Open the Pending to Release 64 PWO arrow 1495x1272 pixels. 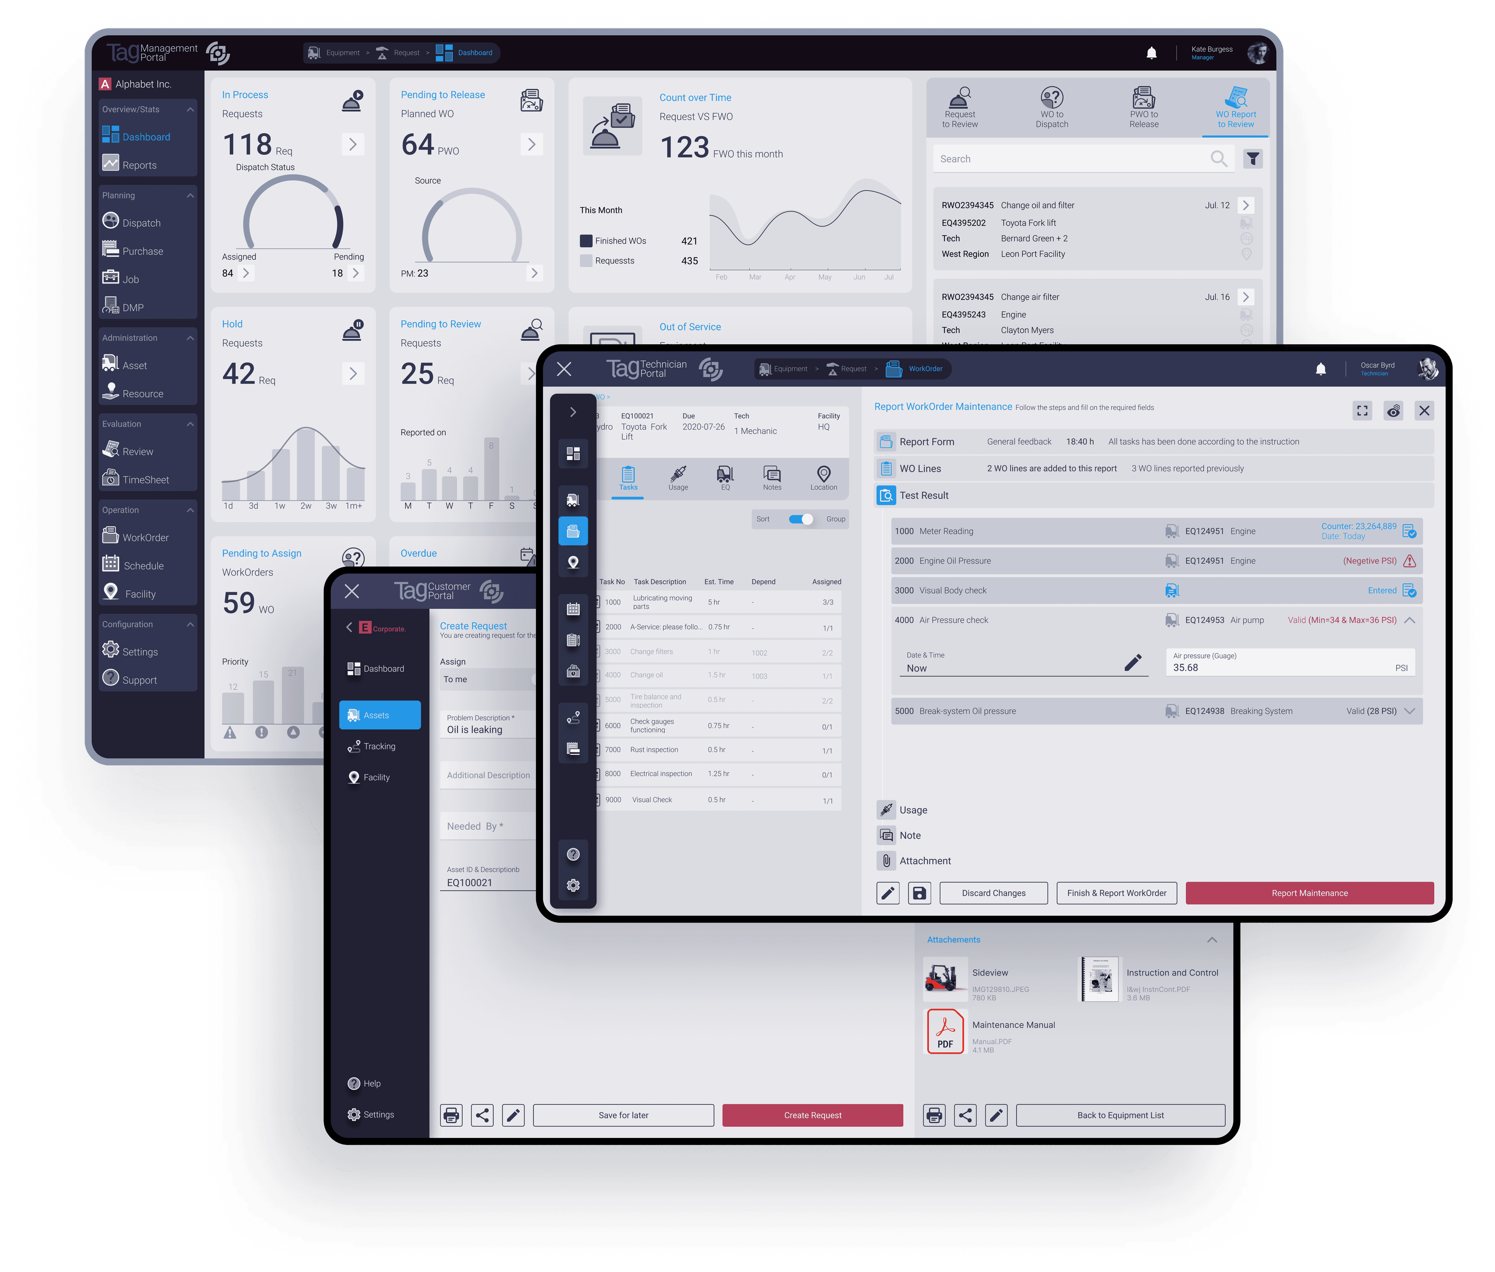pyautogui.click(x=531, y=144)
